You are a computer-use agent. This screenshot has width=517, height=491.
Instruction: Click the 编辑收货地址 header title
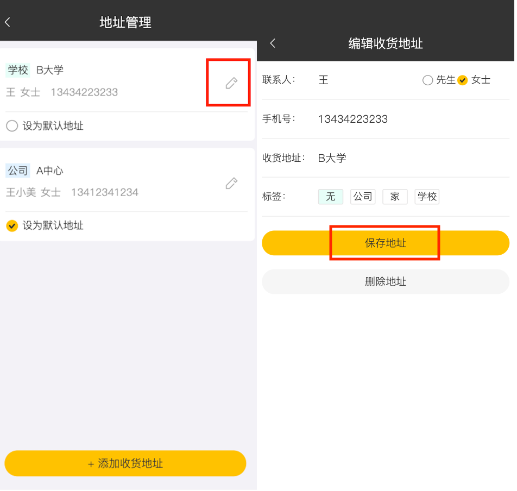tap(386, 43)
